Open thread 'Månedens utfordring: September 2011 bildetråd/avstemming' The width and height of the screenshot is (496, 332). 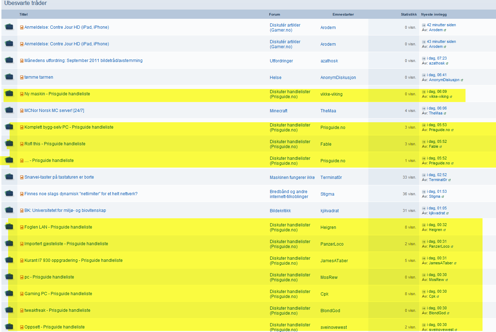coord(83,61)
